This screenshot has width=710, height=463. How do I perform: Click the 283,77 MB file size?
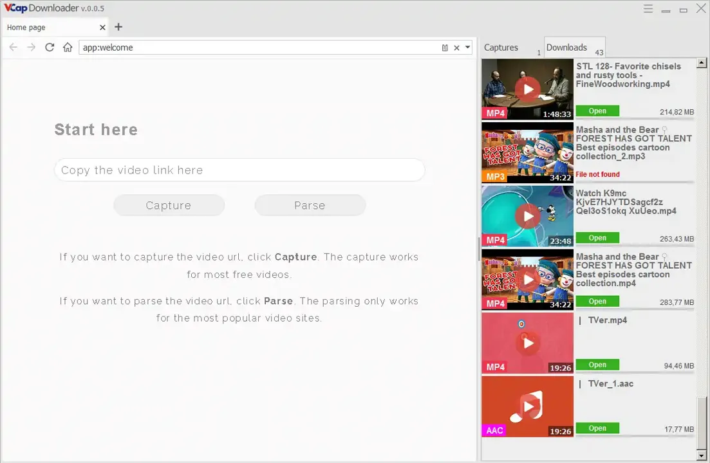(677, 302)
